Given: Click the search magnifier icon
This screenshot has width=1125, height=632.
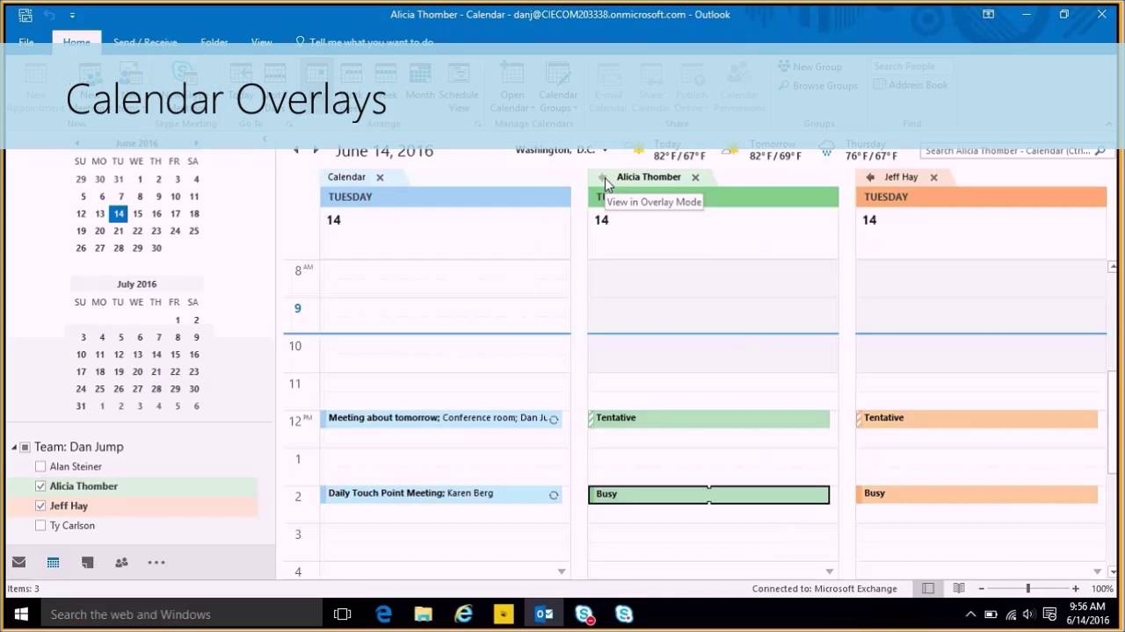Looking at the screenshot, I should point(1099,151).
